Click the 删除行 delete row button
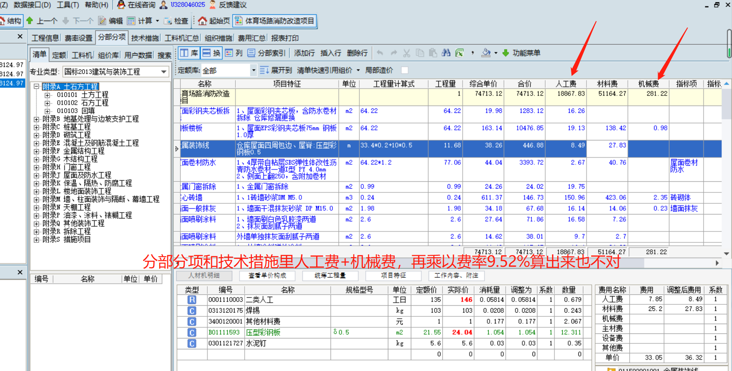The height and width of the screenshot is (371, 732). (x=357, y=53)
